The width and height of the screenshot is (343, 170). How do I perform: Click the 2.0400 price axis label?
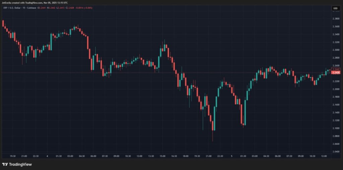click(x=335, y=152)
